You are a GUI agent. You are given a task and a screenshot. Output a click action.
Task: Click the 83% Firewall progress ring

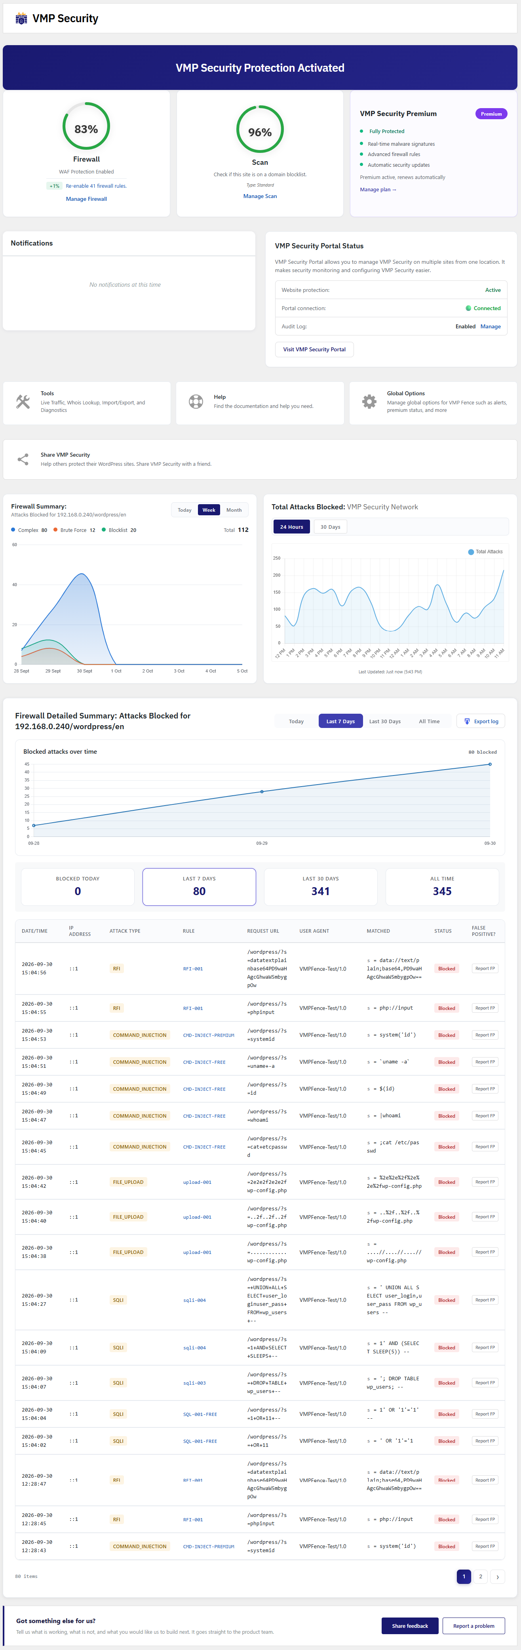point(86,127)
